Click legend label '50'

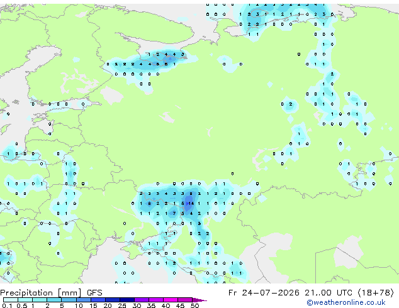click(194, 305)
